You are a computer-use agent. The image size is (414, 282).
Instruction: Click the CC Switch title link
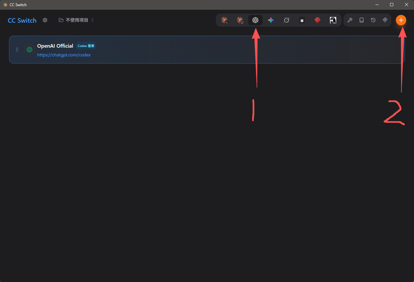pyautogui.click(x=22, y=20)
